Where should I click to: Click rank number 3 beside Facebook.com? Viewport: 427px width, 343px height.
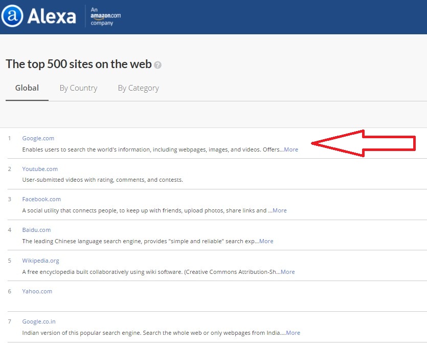[x=10, y=199]
